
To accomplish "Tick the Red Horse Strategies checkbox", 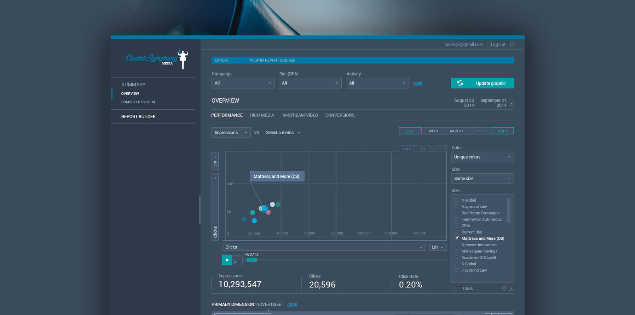I will pyautogui.click(x=456, y=213).
